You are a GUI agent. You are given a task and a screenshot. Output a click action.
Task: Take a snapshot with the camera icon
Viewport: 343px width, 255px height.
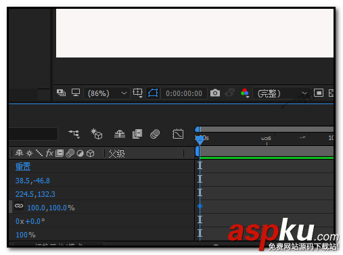point(215,93)
